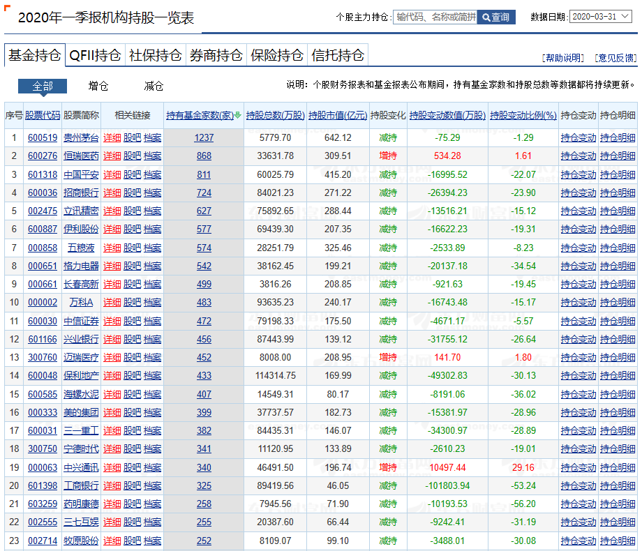Select 保利地产 holding total 114314.75
Viewport: 642px width, 551px height.
pyautogui.click(x=275, y=375)
